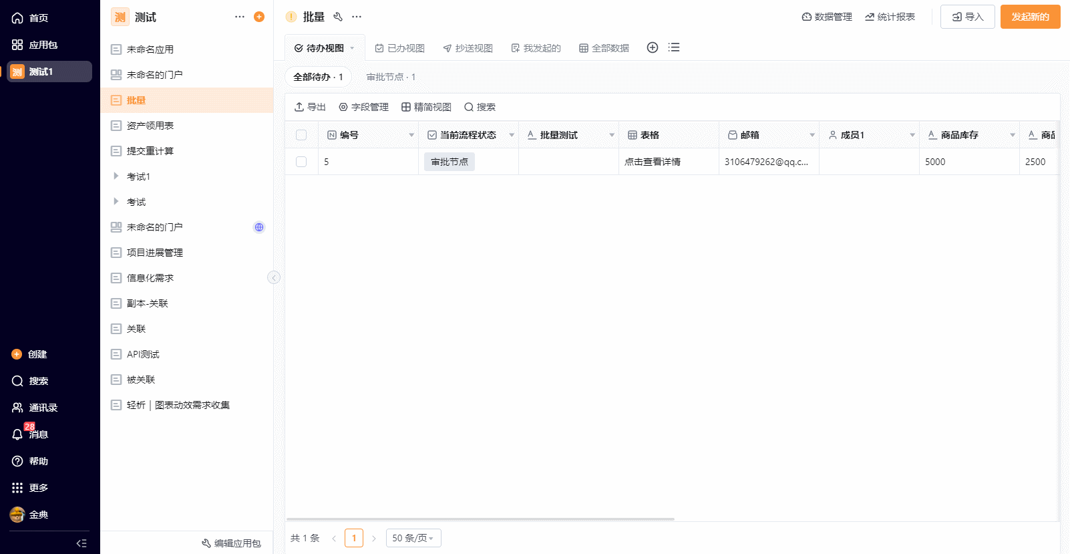
Task: Click the 批量 warning status icon
Action: point(291,17)
